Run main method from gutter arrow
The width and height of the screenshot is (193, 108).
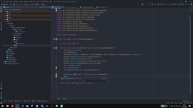pos(54,48)
